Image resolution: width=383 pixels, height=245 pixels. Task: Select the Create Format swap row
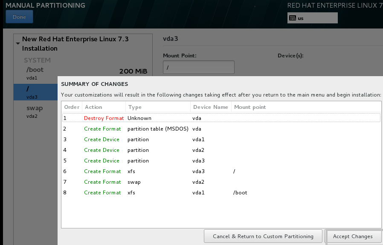(x=221, y=182)
